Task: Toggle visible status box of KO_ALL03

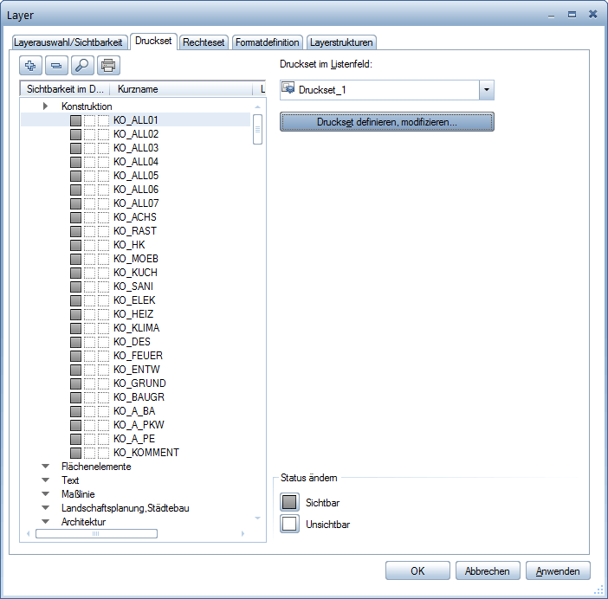Action: tap(75, 148)
